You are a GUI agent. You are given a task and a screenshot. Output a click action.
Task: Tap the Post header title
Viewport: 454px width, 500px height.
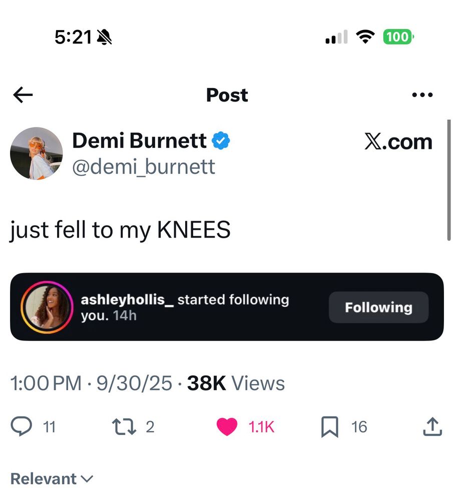[x=227, y=95]
